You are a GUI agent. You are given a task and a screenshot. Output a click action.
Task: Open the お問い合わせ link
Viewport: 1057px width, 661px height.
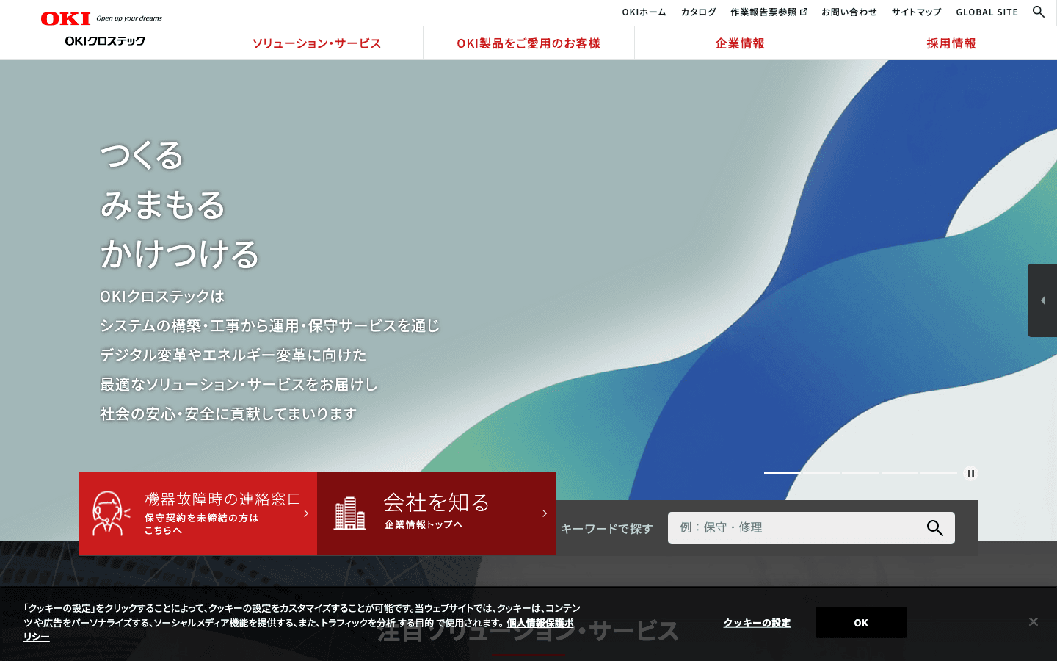[849, 12]
